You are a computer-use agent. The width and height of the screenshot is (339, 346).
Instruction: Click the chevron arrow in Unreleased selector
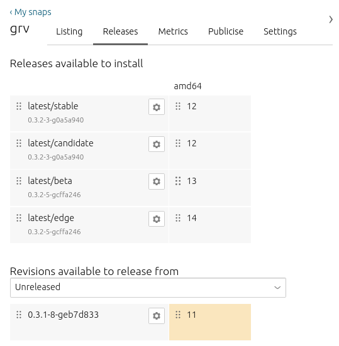coord(277,288)
